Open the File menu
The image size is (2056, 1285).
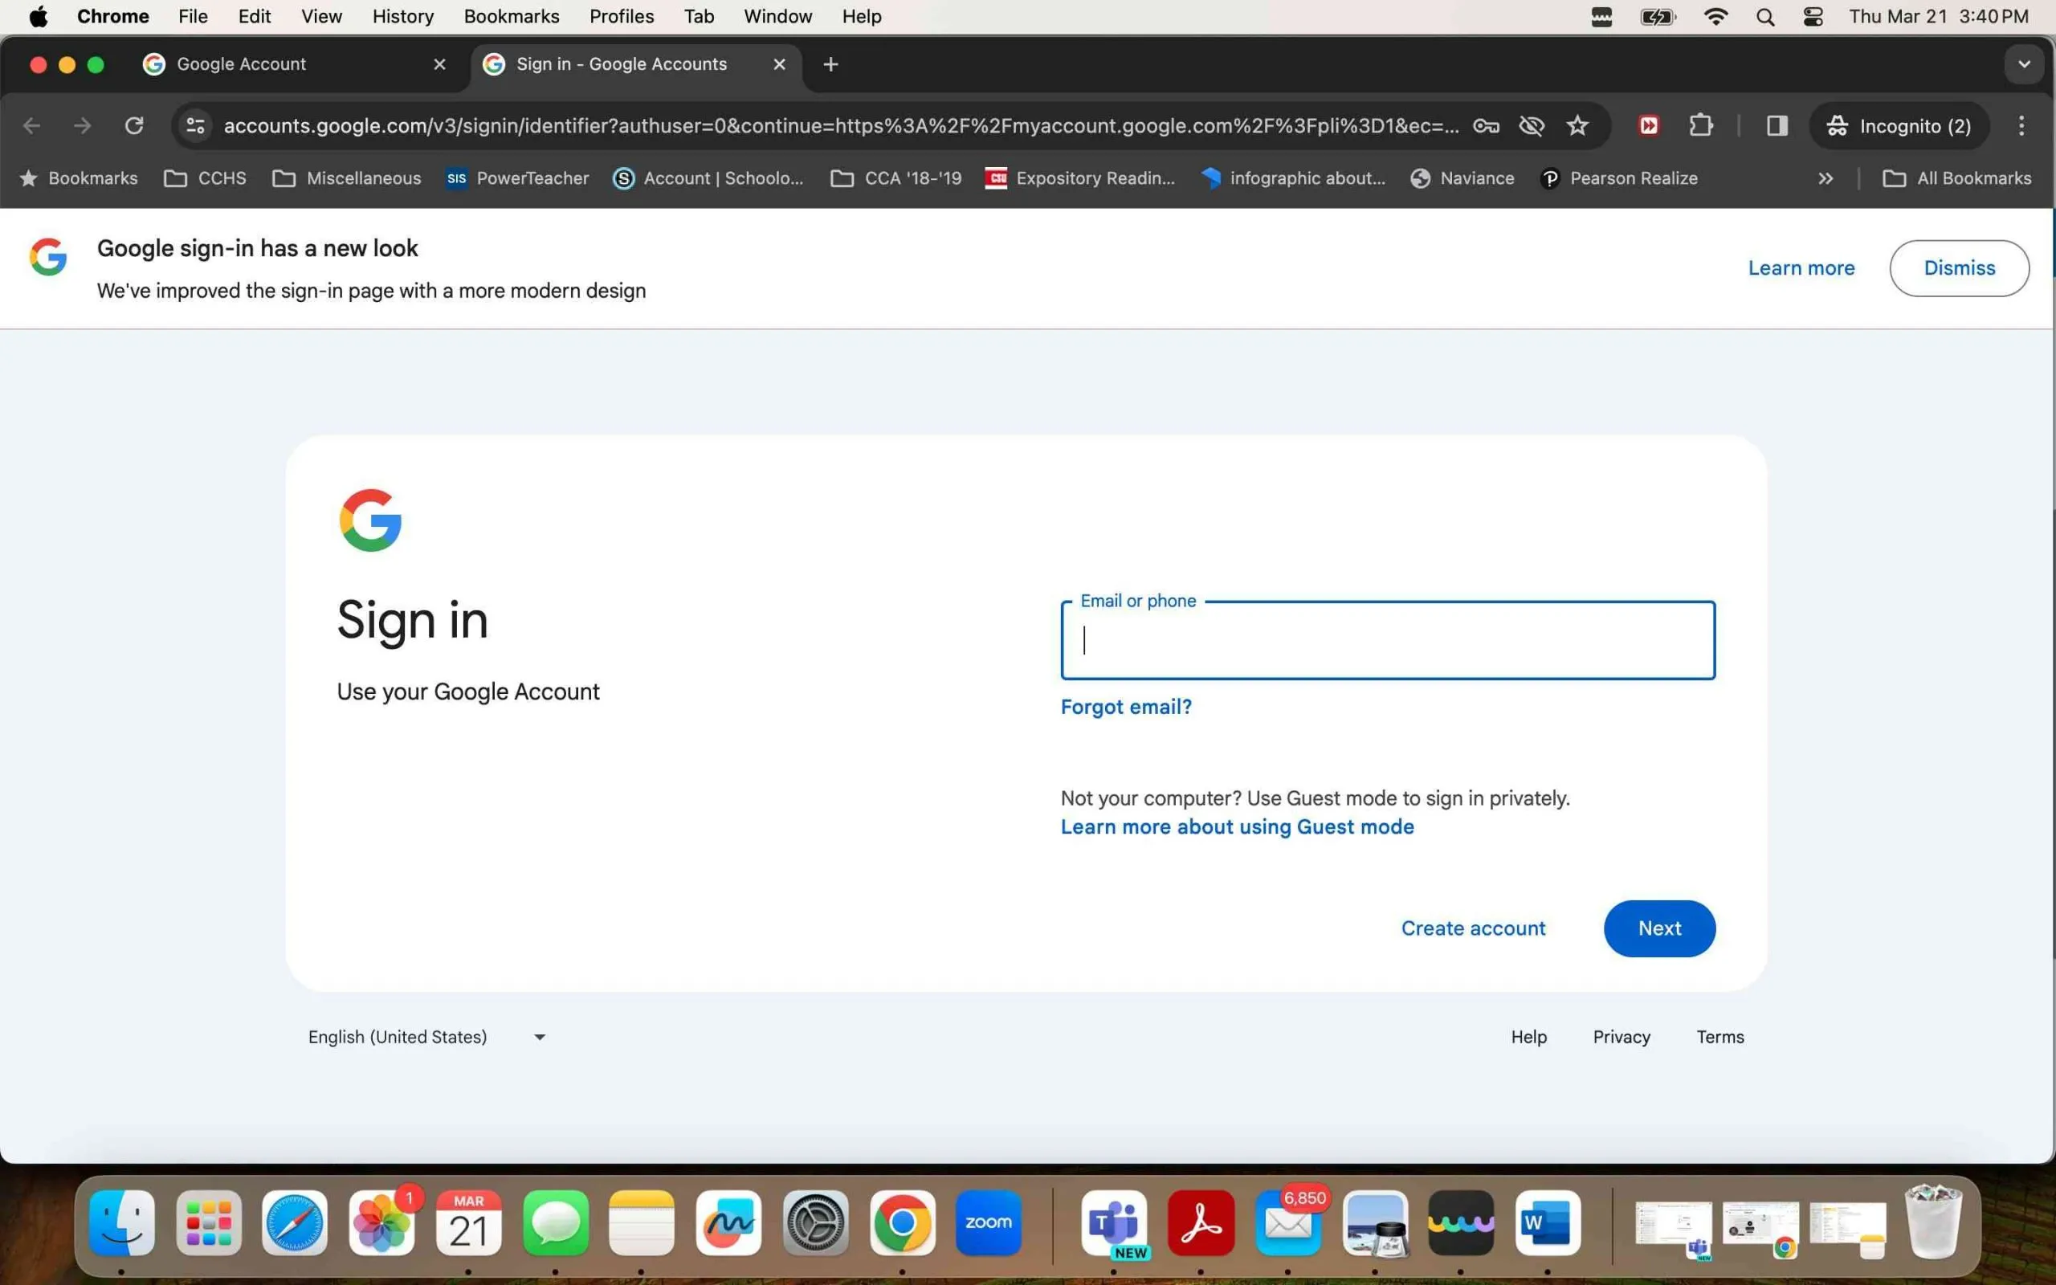coord(193,16)
